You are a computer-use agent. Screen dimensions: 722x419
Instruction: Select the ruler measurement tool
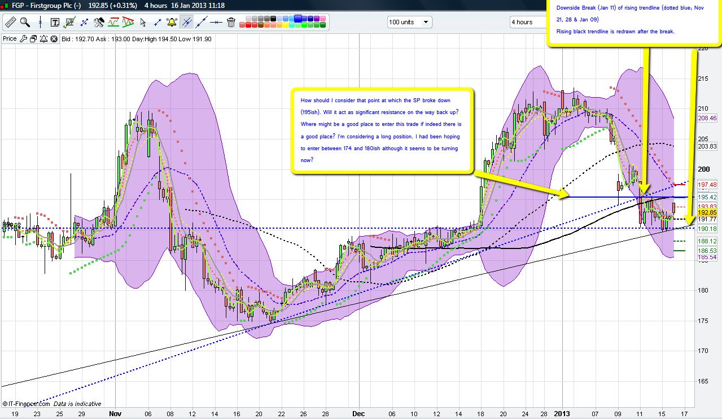click(10, 23)
